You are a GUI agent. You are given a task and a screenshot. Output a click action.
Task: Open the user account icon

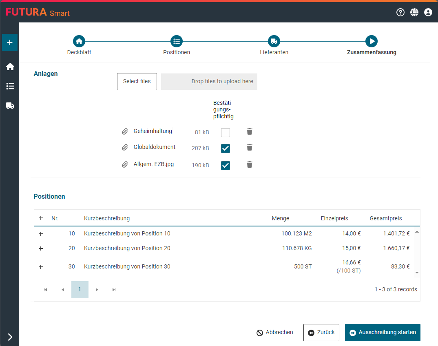pyautogui.click(x=428, y=12)
